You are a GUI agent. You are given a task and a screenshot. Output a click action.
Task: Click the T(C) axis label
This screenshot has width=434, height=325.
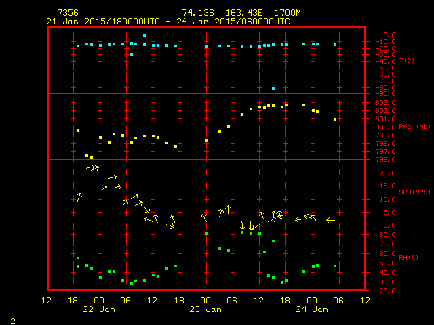[407, 60]
